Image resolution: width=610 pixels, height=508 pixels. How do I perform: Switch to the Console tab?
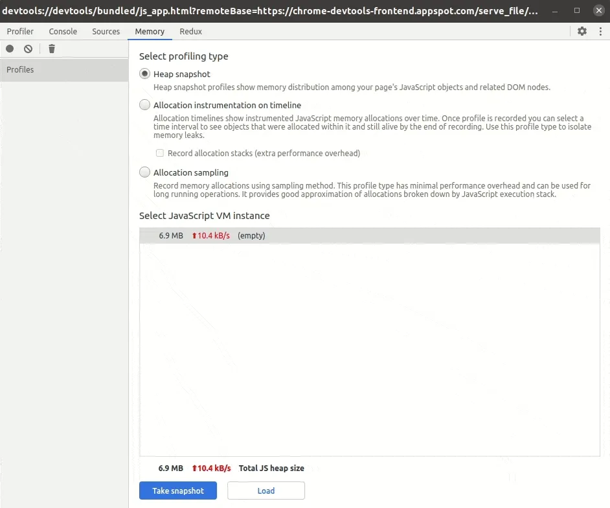(x=63, y=31)
